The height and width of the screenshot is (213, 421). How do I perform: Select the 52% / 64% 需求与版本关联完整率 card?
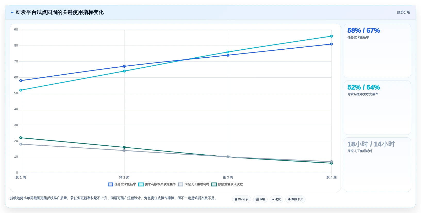point(377,108)
